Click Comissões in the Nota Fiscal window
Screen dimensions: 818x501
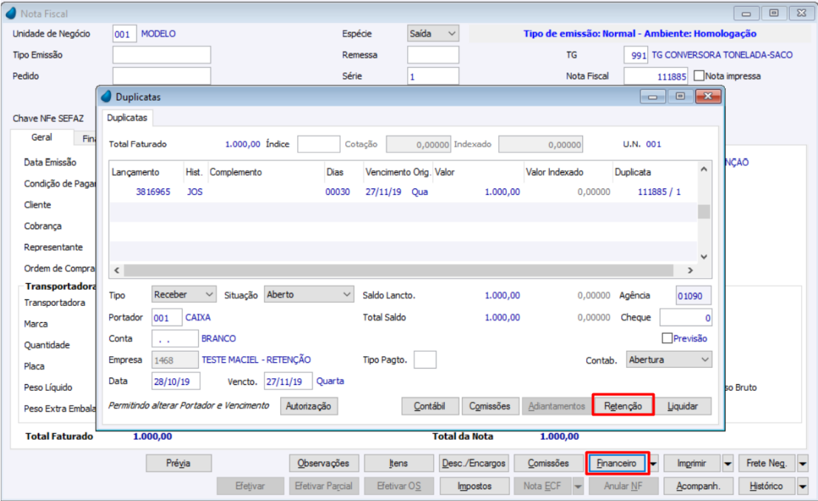coord(548,463)
